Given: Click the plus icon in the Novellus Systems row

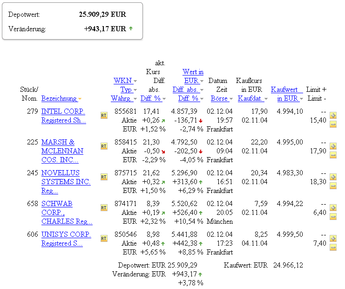Looking at the screenshot, I should (333, 177).
